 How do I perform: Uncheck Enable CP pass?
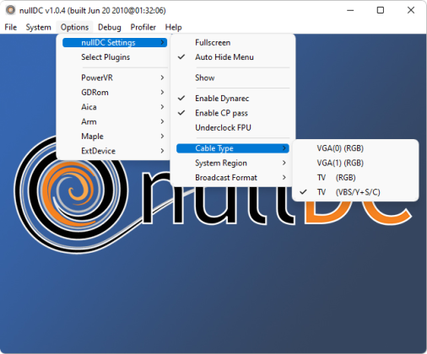coord(233,113)
